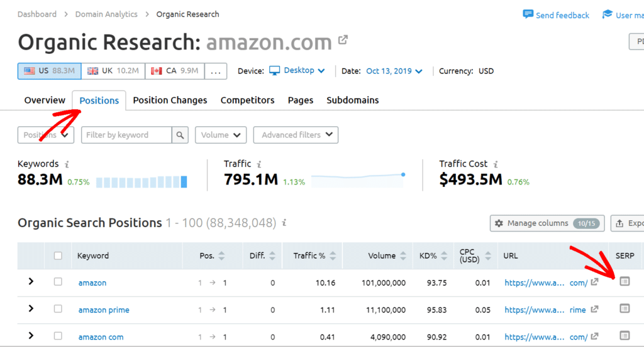Open URL link in amazon prime row
The height and width of the screenshot is (347, 644).
coord(545,310)
